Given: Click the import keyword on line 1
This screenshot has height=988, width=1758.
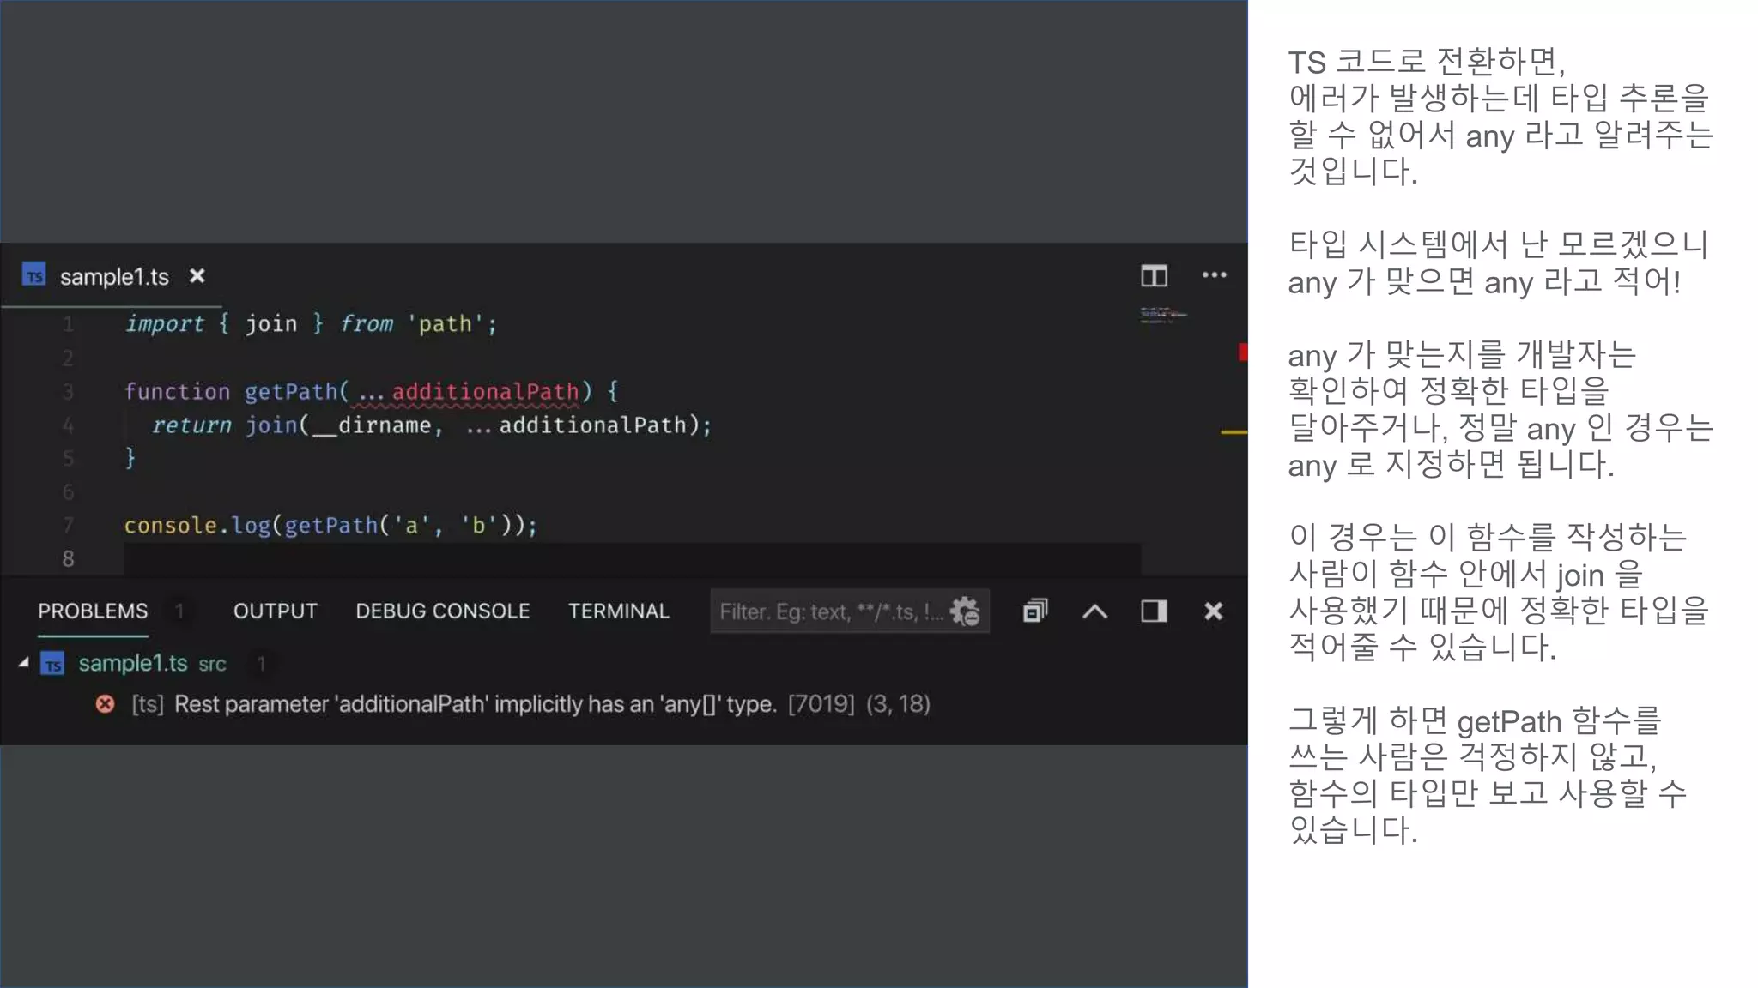Looking at the screenshot, I should click(165, 324).
